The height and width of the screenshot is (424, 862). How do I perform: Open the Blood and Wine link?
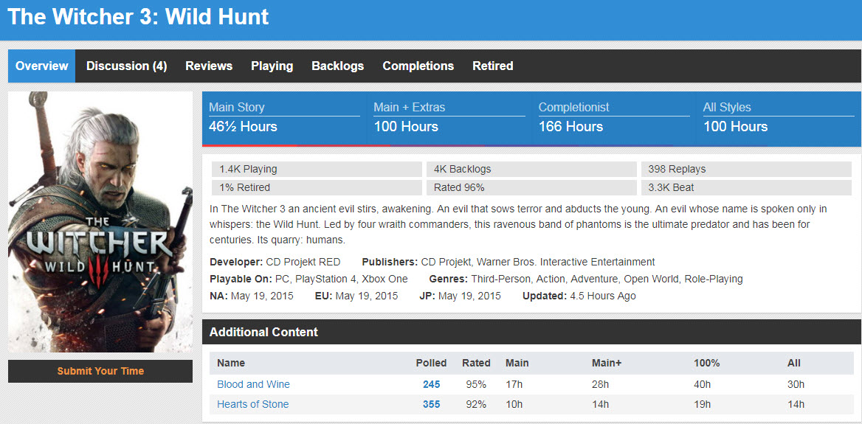pos(253,384)
